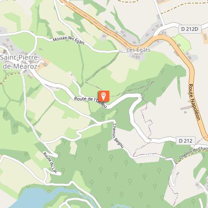Select the Route Napoléon road label
Image resolution: width=208 pixels, height=208 pixels.
[195, 102]
